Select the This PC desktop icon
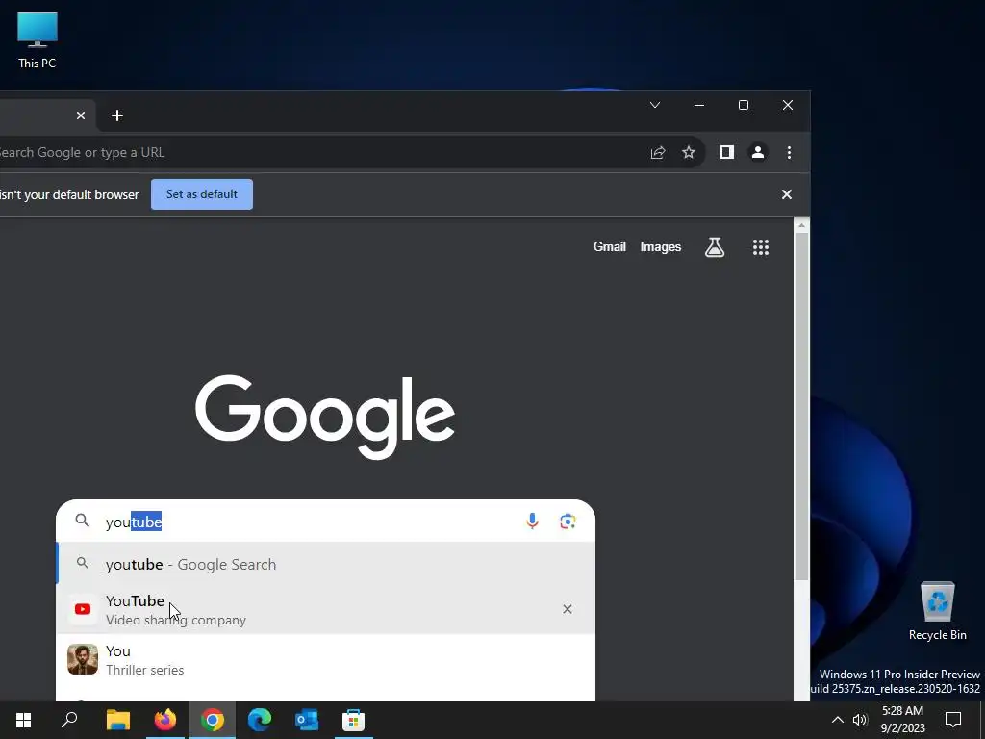This screenshot has height=739, width=985. click(38, 40)
